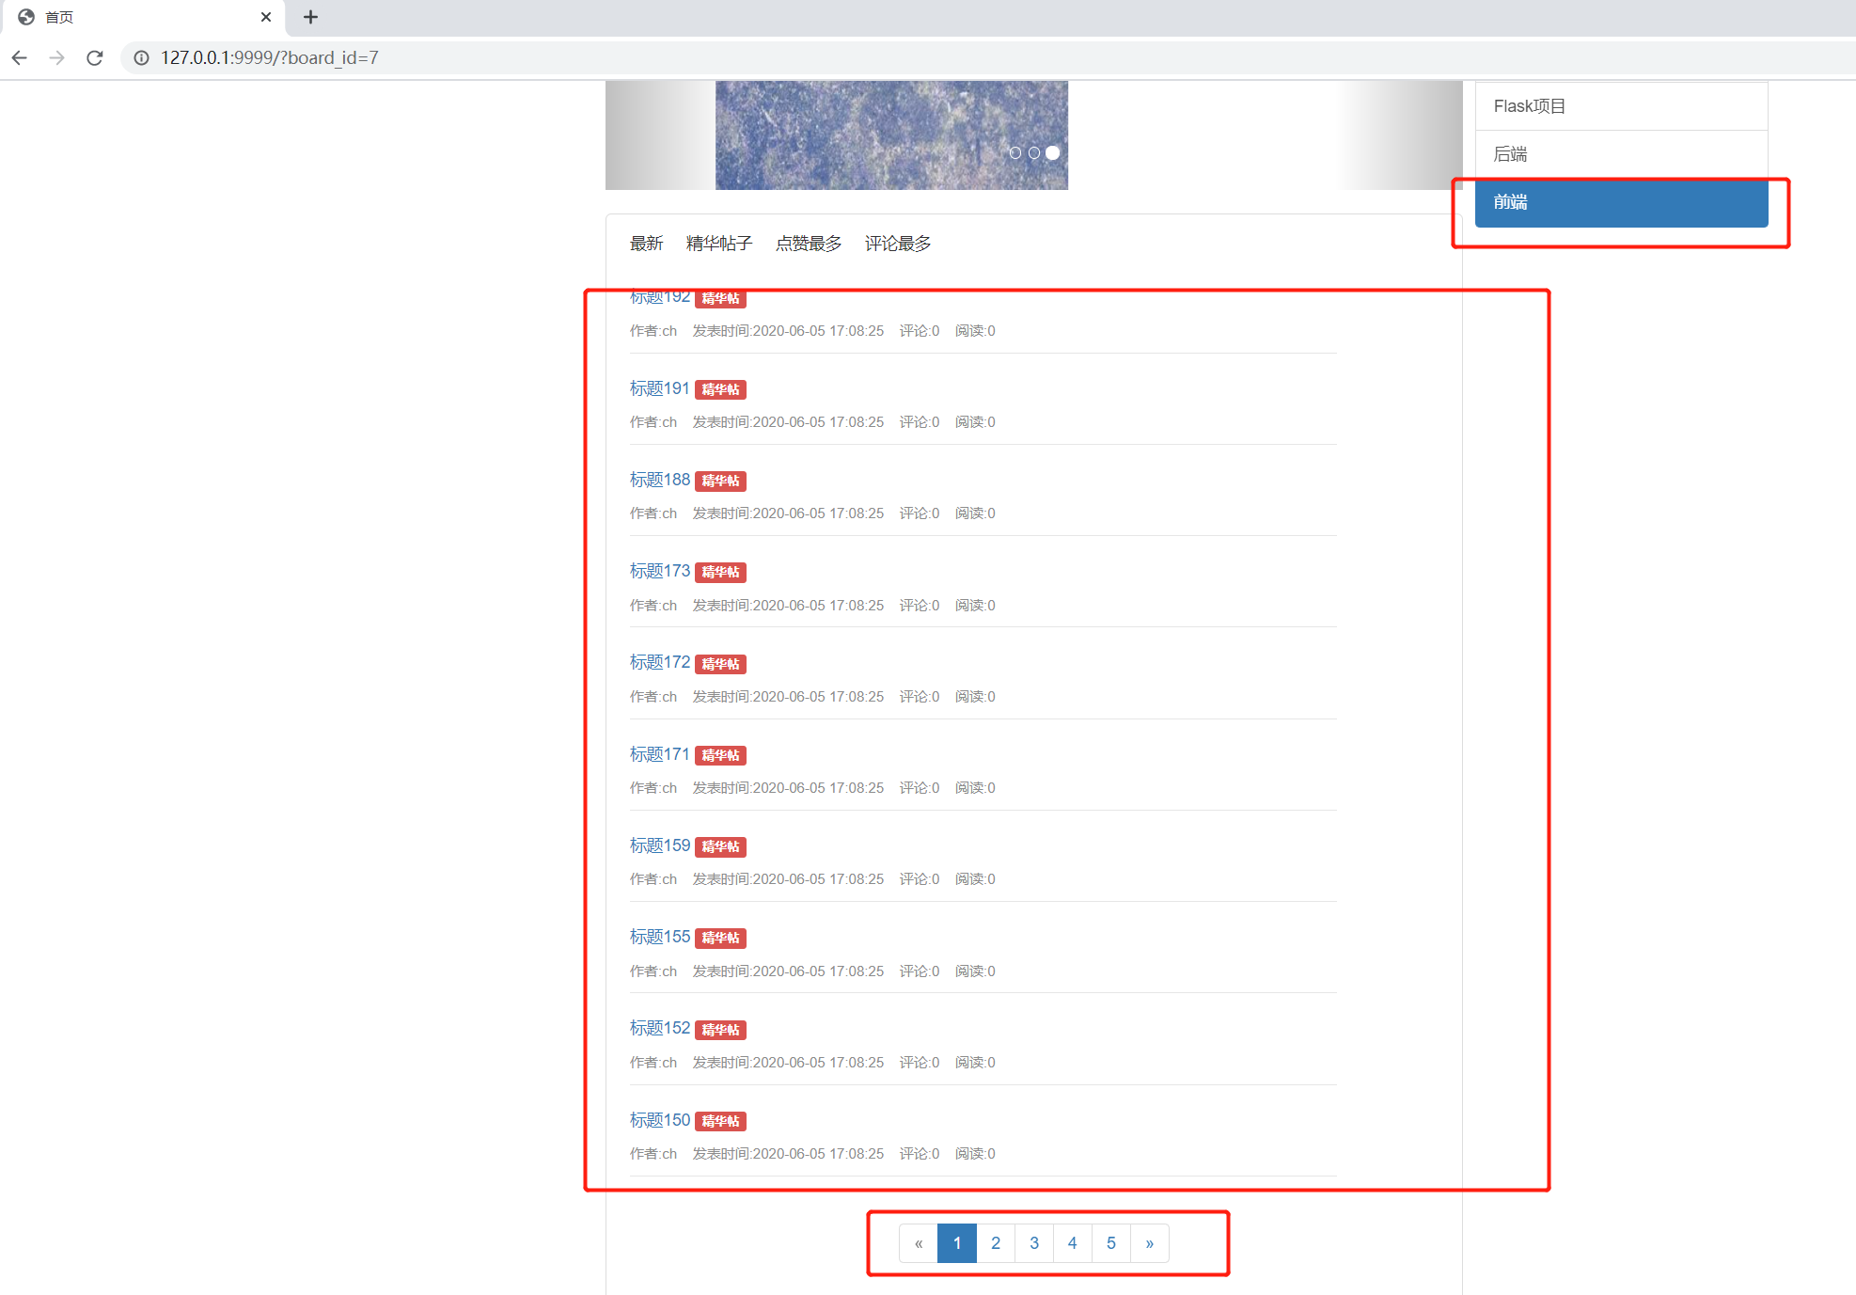
Task: Sort posts by 最新
Action: [646, 244]
